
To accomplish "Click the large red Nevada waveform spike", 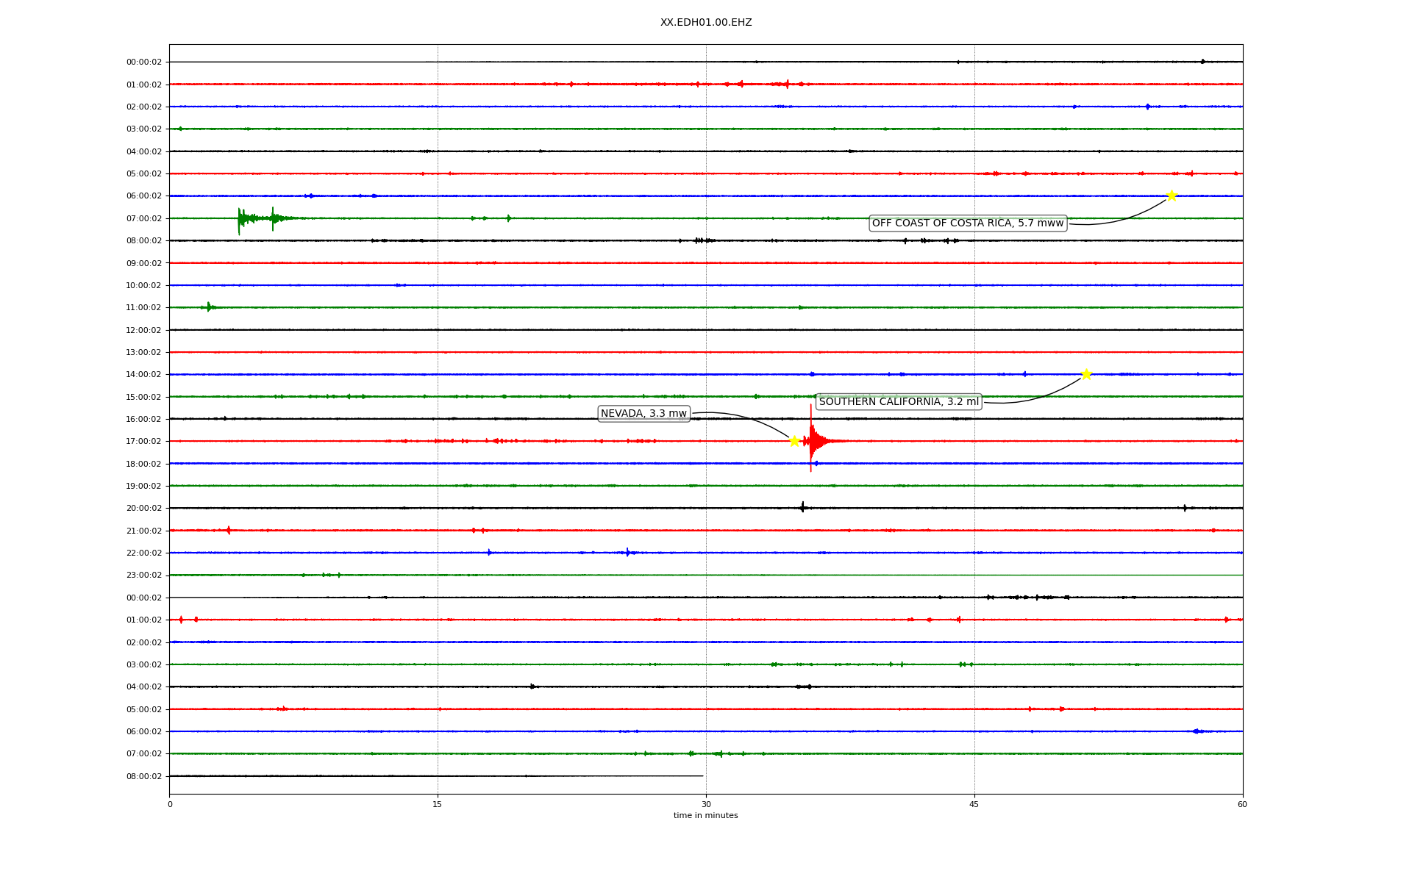I will [x=811, y=440].
